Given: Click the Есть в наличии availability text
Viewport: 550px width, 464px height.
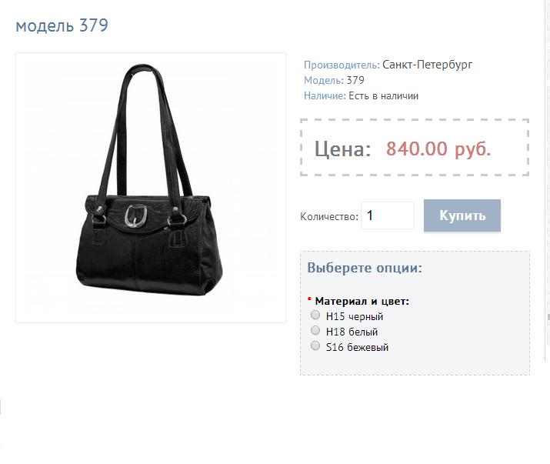Looking at the screenshot, I should coord(383,96).
